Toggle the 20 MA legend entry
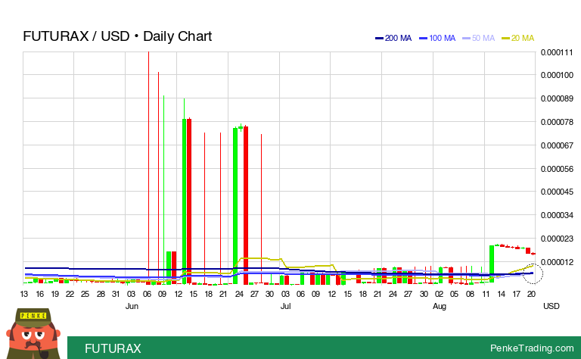 tap(517, 38)
